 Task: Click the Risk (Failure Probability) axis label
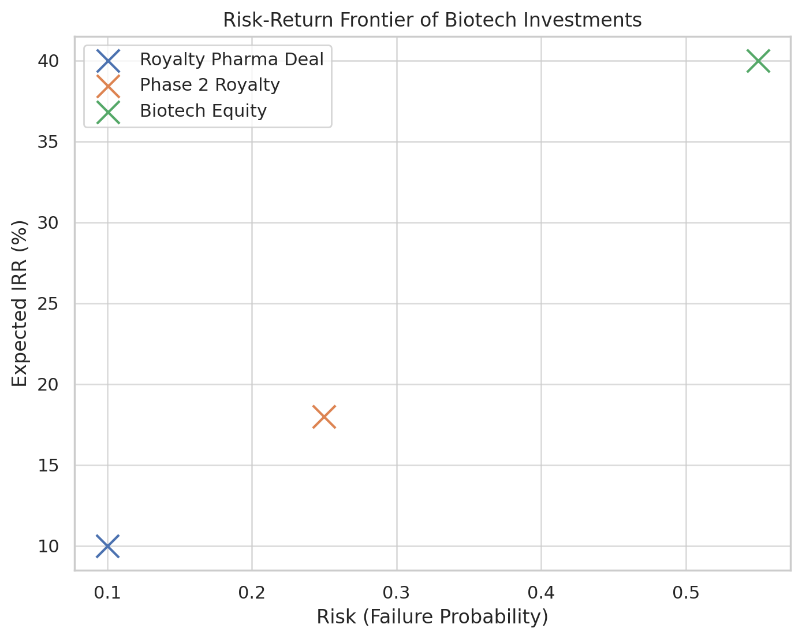click(432, 618)
